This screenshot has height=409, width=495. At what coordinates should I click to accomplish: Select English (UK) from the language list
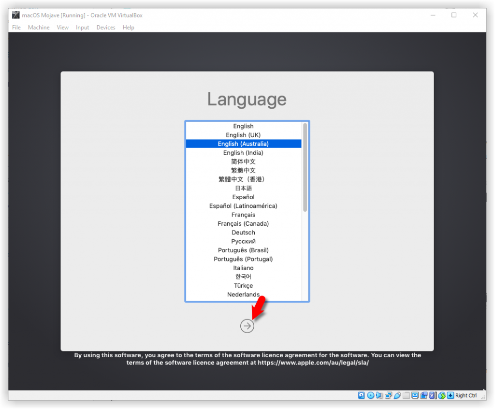[x=243, y=135]
